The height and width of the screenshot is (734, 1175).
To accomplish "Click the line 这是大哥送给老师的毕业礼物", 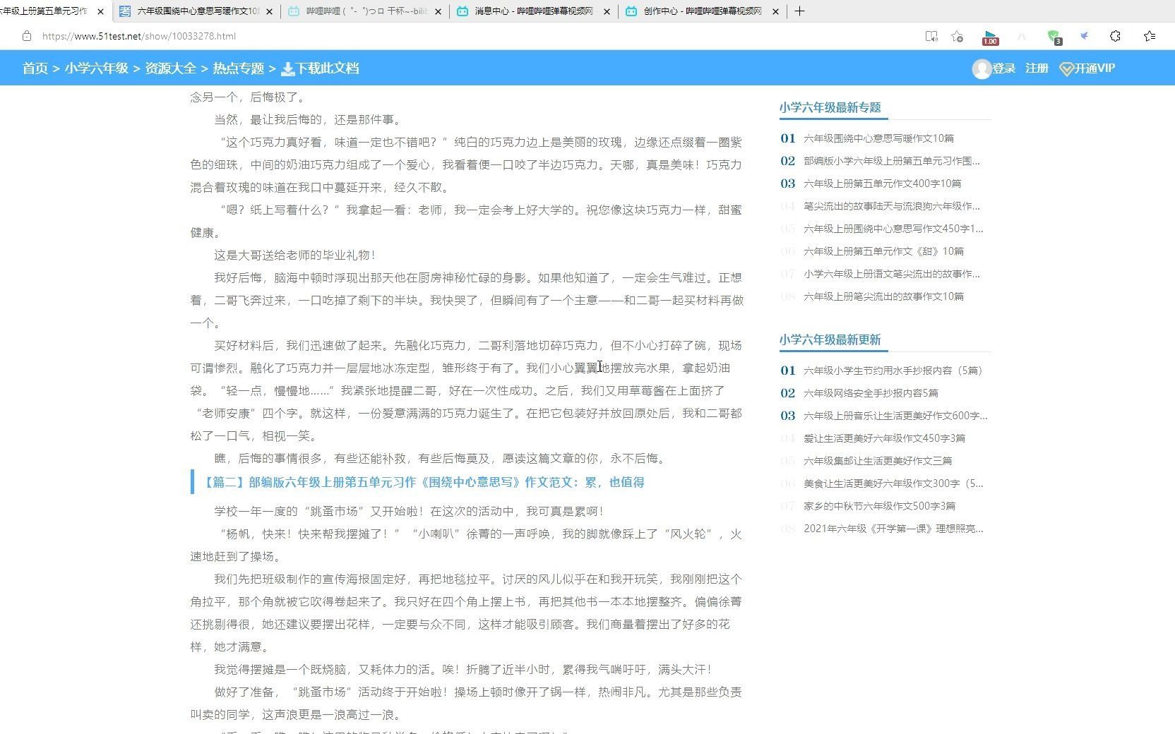I will pos(295,255).
